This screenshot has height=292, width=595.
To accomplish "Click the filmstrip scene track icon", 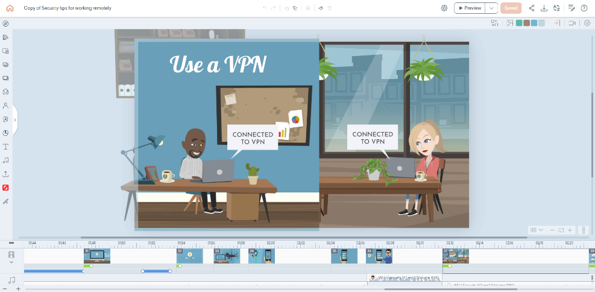I will (x=11, y=255).
